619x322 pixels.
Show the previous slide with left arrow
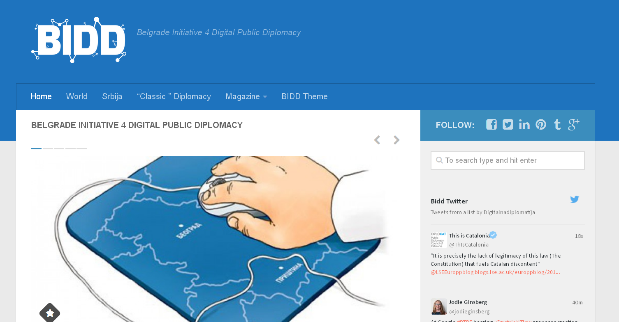click(377, 140)
